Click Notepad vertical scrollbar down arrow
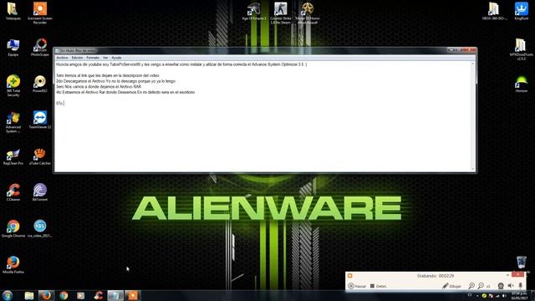The image size is (535, 301). (x=473, y=169)
